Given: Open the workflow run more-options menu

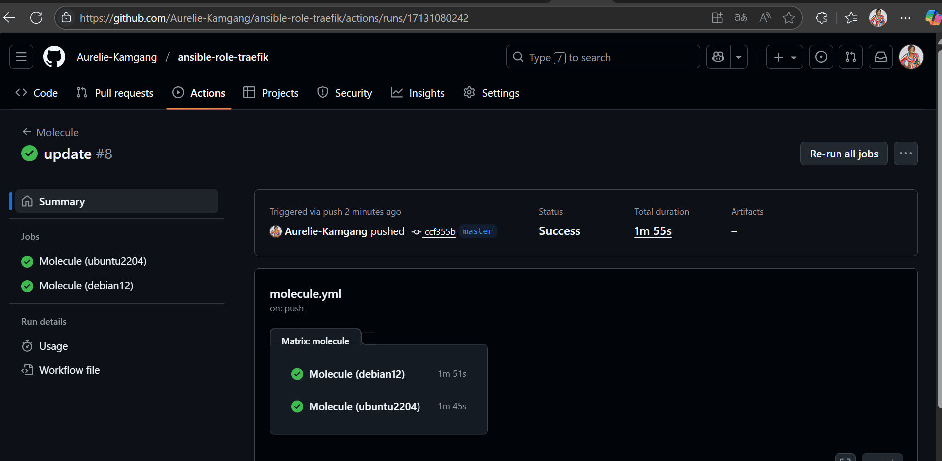Looking at the screenshot, I should [905, 154].
